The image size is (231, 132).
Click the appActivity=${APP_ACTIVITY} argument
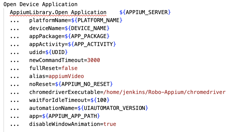[x=72, y=44]
